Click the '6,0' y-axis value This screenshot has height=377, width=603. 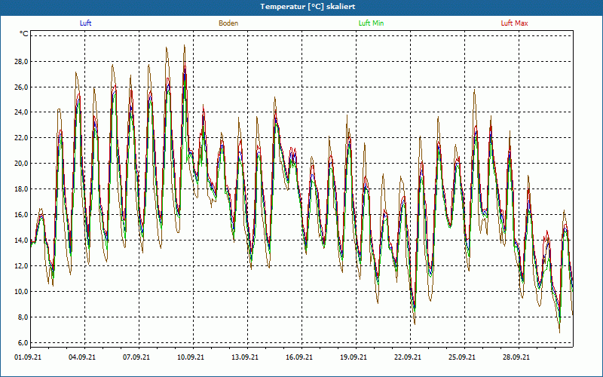coord(23,343)
